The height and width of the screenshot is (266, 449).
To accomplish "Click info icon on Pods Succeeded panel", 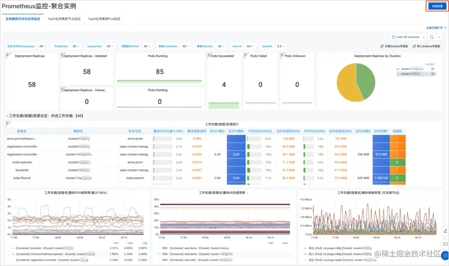I will pos(209,55).
